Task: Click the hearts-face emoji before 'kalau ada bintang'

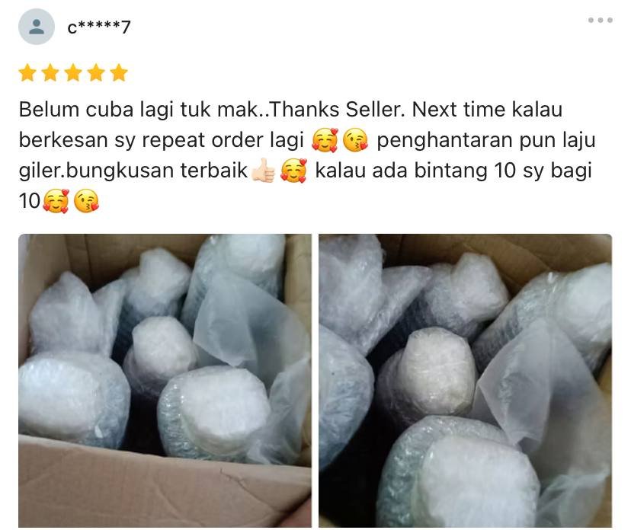Action: click(293, 171)
